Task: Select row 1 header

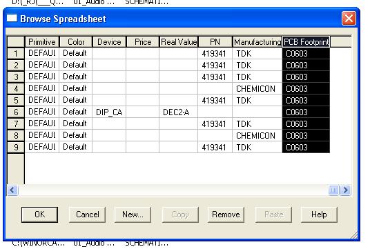Action: point(16,54)
